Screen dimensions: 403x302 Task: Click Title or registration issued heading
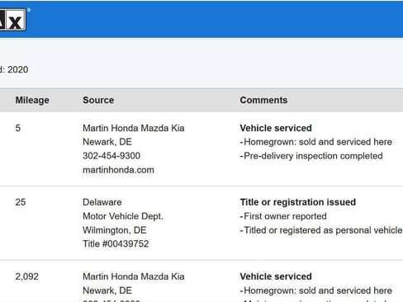298,202
